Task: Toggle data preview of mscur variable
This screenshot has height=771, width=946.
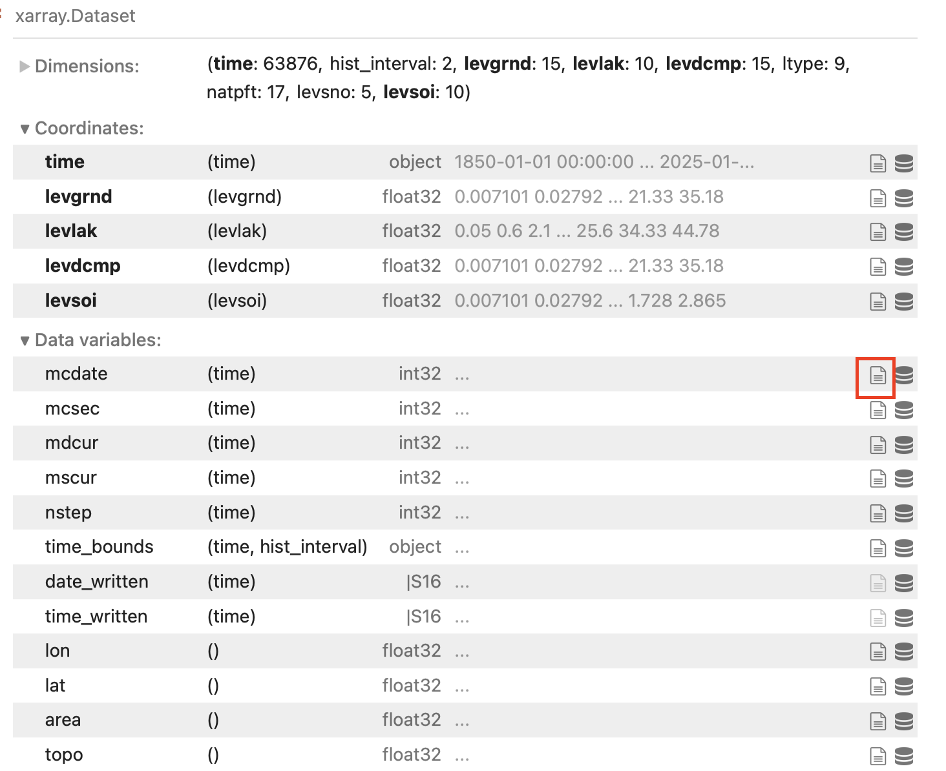Action: click(904, 479)
